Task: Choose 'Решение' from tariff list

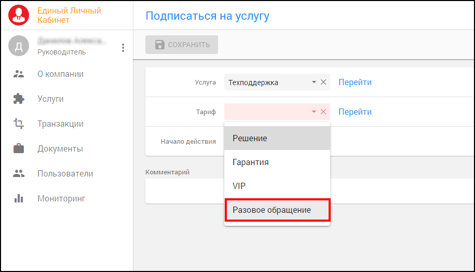Action: pyautogui.click(x=277, y=138)
